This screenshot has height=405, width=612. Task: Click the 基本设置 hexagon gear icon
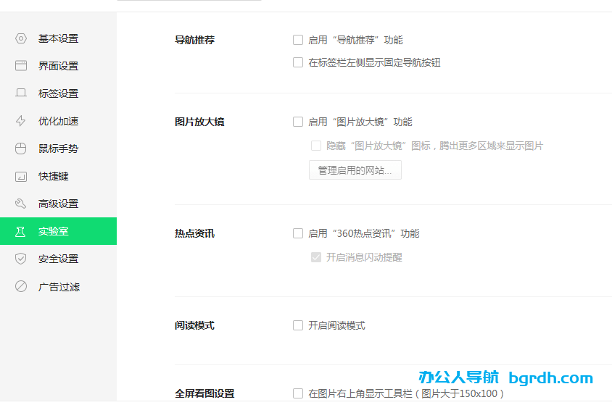point(21,38)
